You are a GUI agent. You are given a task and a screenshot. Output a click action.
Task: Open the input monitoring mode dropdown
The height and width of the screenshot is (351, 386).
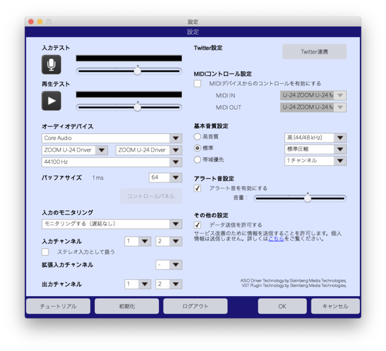[112, 224]
